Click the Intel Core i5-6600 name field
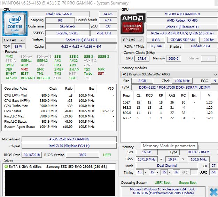The height and width of the screenshot is (197, 218). tap(59, 14)
